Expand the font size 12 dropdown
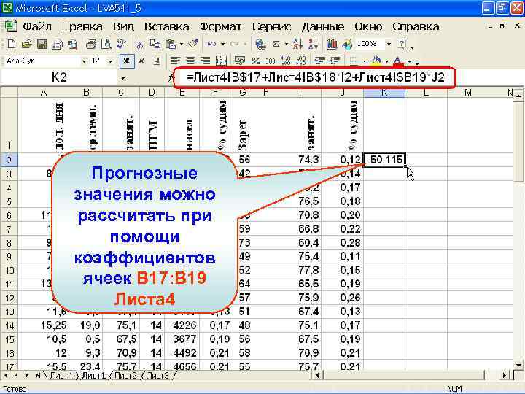 pyautogui.click(x=110, y=61)
